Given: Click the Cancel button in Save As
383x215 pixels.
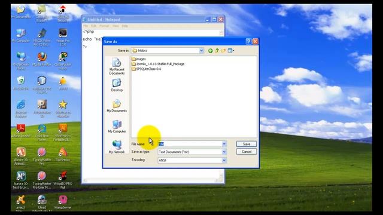Looking at the screenshot, I should [247, 152].
